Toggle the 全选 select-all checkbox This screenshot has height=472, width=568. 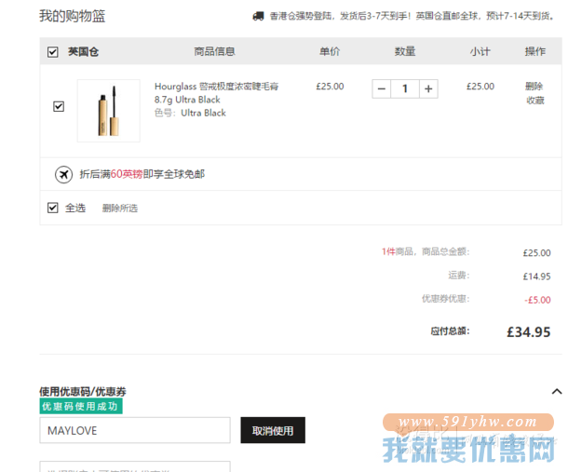tap(52, 208)
